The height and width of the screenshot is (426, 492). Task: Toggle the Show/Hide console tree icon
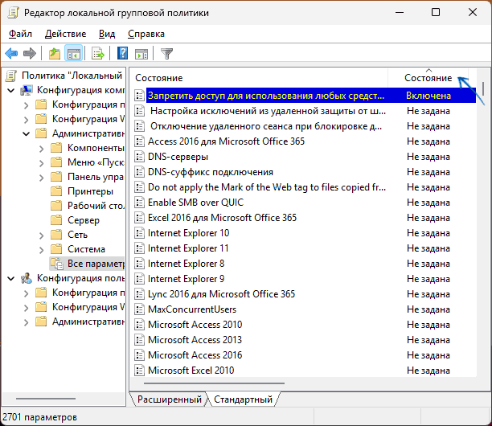click(x=73, y=54)
